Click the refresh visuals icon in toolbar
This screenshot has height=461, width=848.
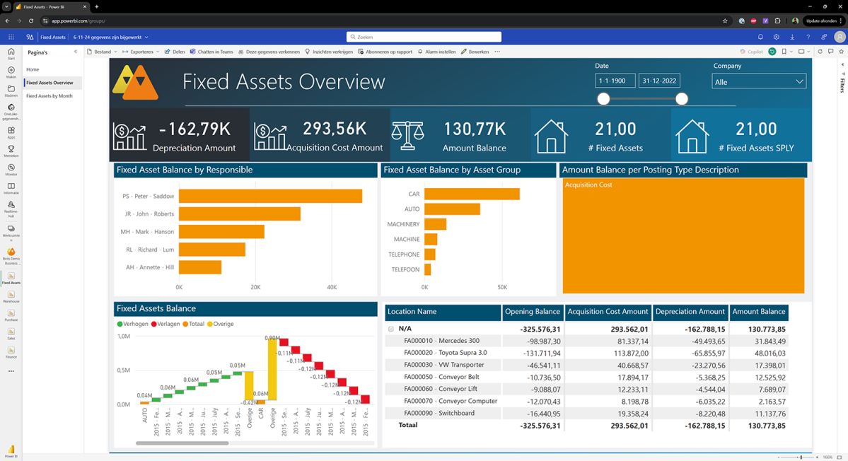point(820,52)
